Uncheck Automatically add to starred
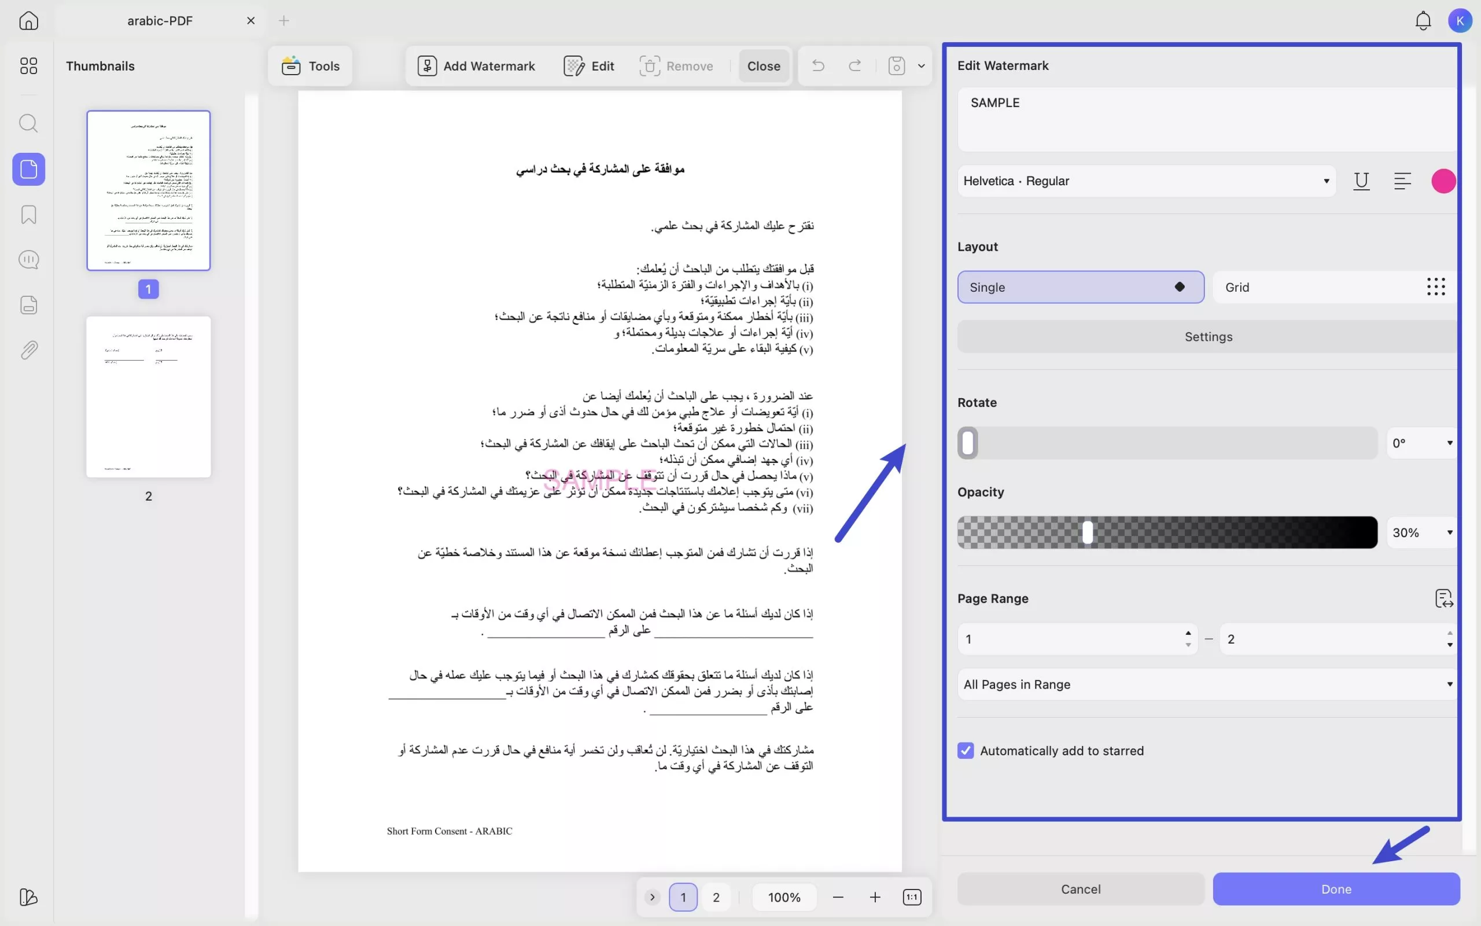1481x926 pixels. tap(964, 750)
